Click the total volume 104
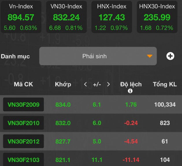Screen dimensions: 182x166 coord(165,160)
